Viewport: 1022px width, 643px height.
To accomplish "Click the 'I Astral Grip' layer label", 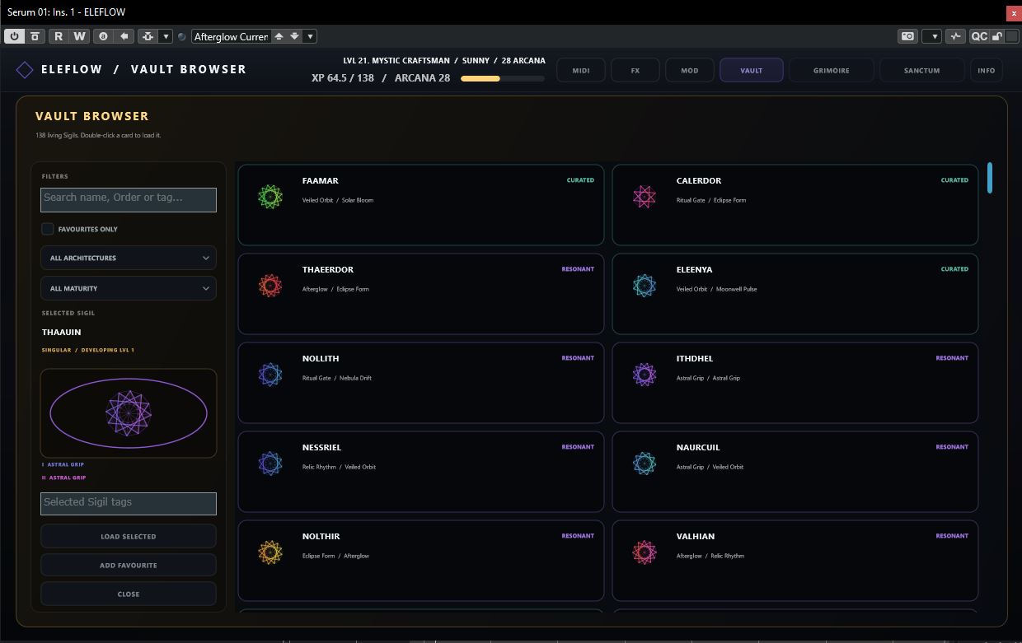I will pos(63,464).
